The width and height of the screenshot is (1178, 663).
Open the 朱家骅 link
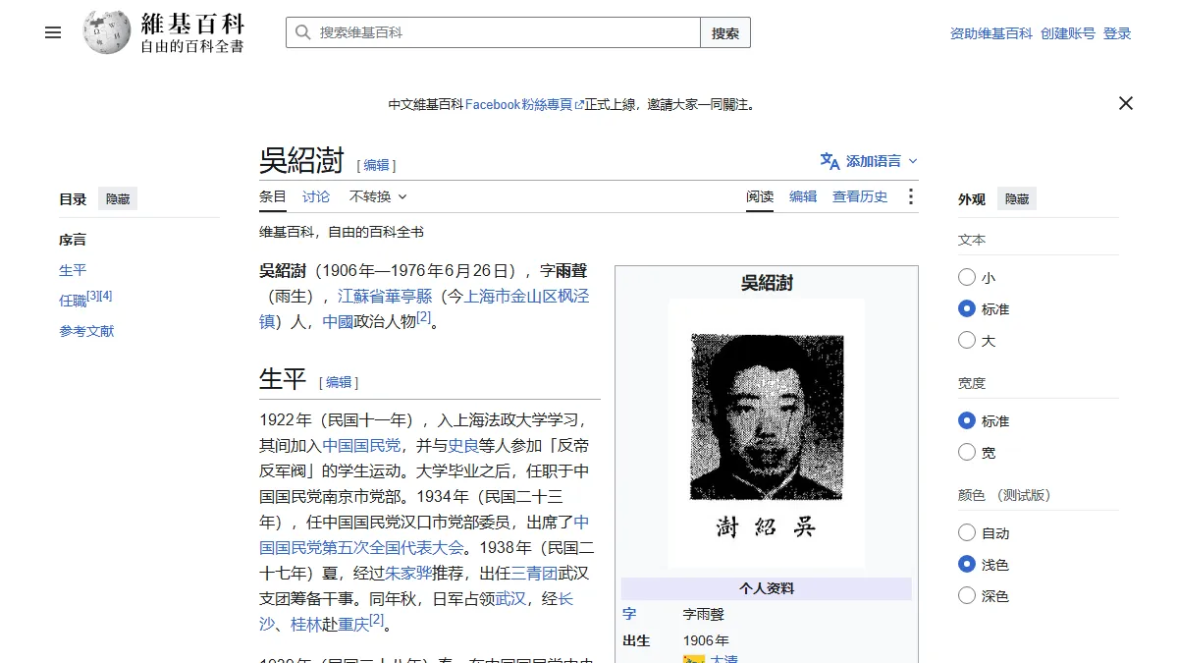pyautogui.click(x=408, y=573)
